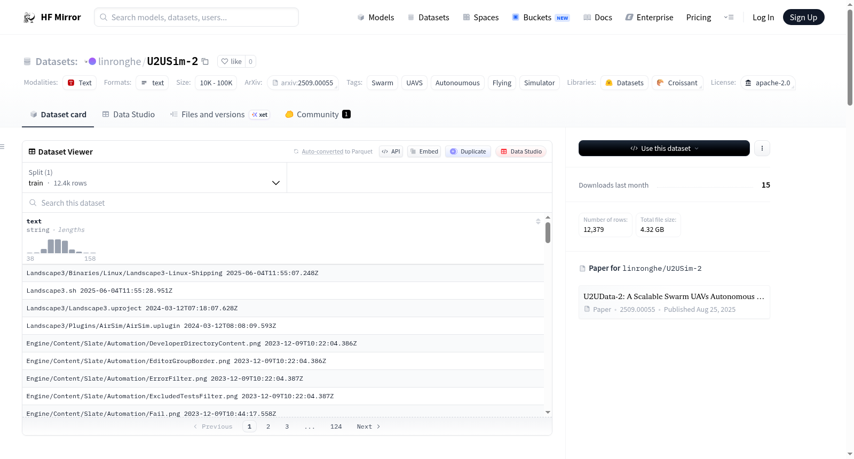Click the linronghe avatar icon
Image resolution: width=854 pixels, height=459 pixels.
(92, 61)
